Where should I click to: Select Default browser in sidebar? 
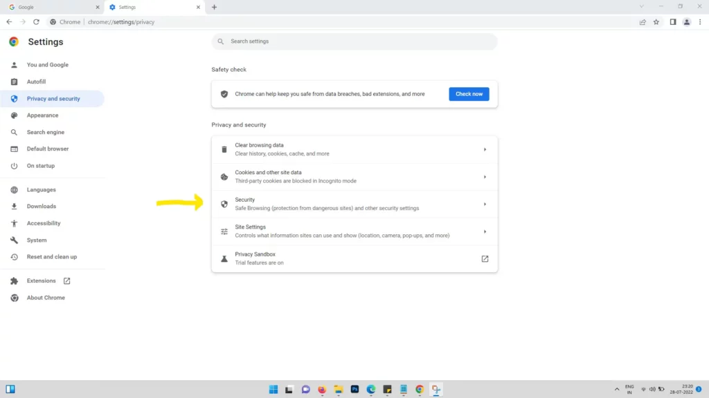click(48, 149)
